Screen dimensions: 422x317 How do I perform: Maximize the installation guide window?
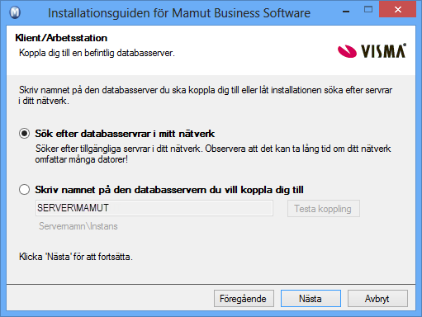click(368, 10)
